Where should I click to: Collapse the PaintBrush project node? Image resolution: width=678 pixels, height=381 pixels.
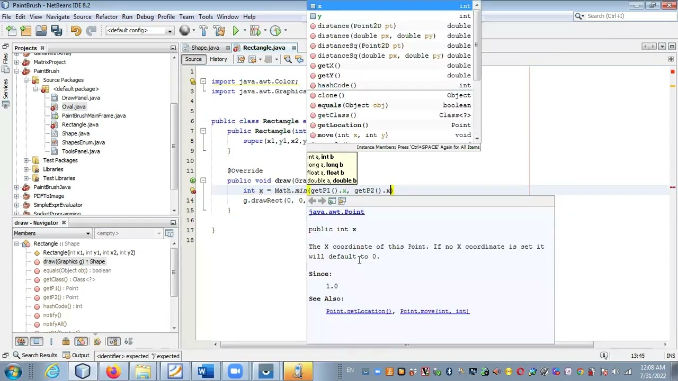(x=17, y=71)
